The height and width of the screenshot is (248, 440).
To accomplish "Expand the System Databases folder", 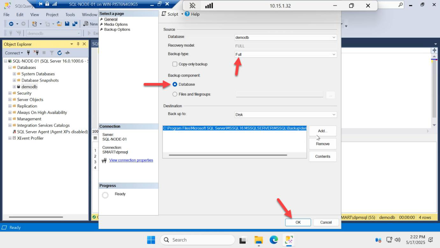I will pos(14,74).
